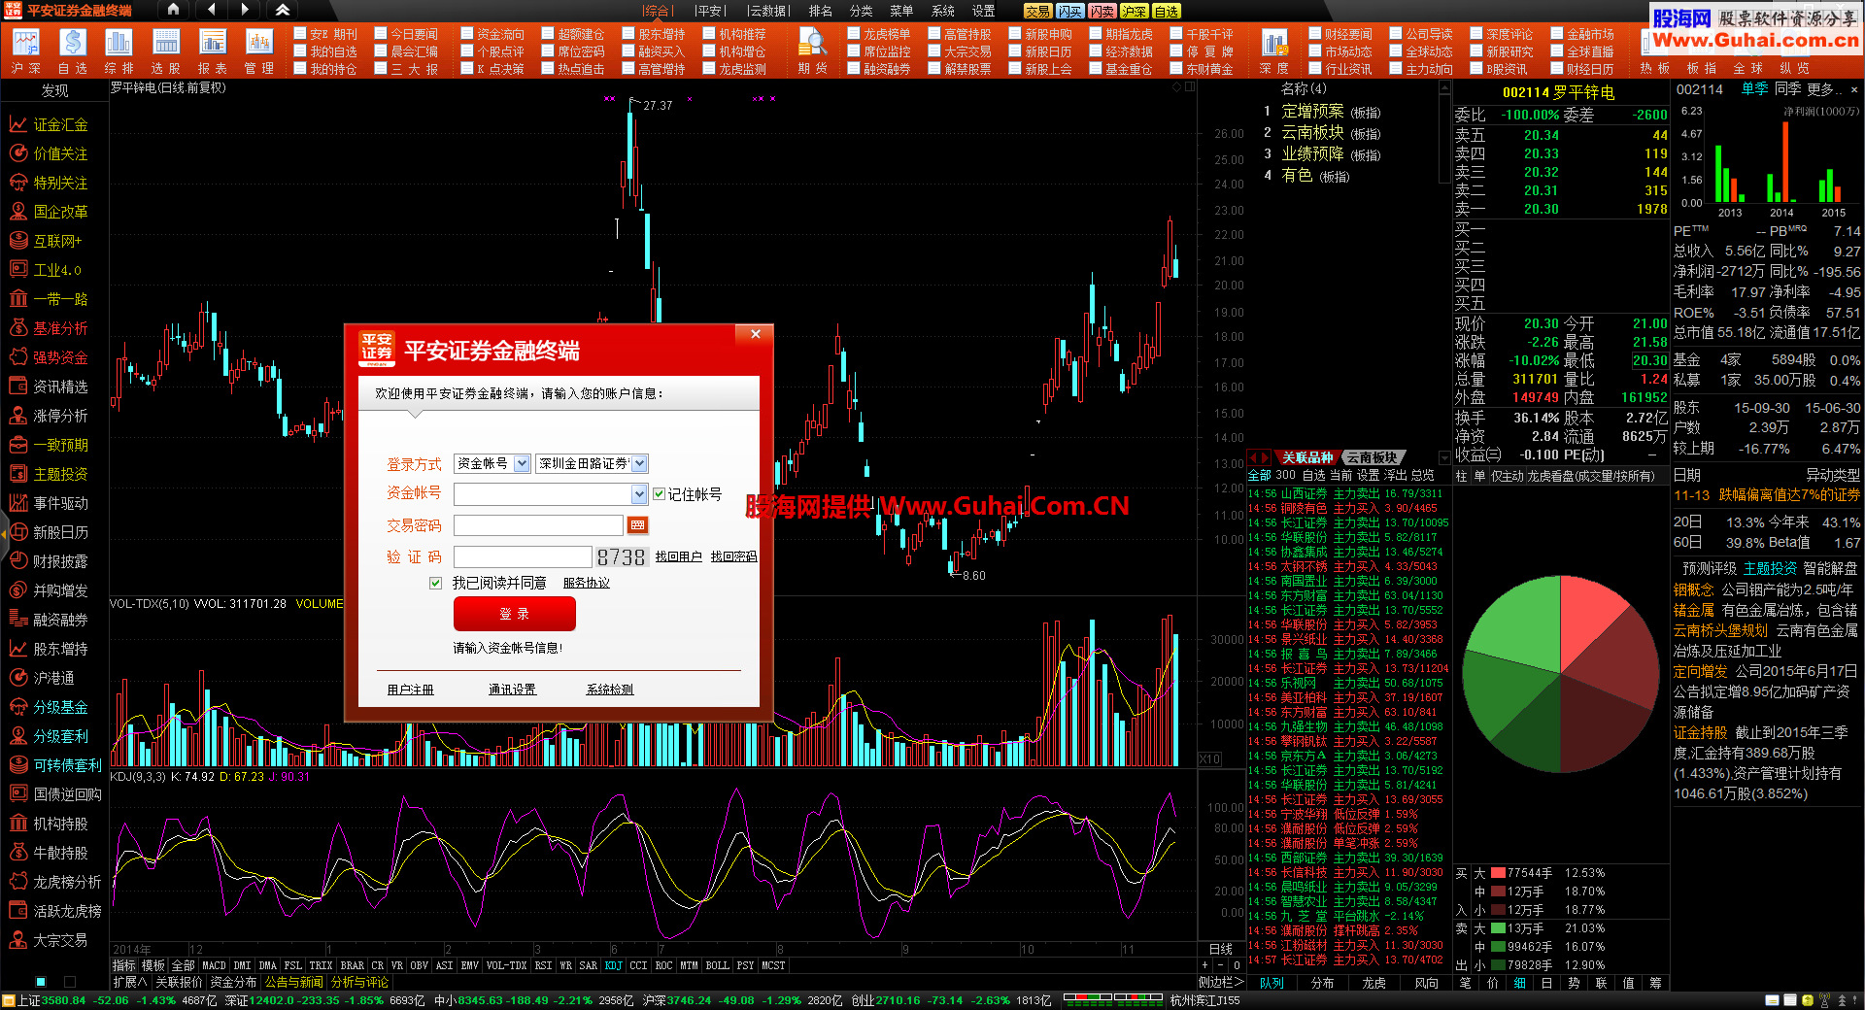Image resolution: width=1865 pixels, height=1010 pixels.
Task: Click the yellow 交易 quick button
Action: click(1037, 11)
